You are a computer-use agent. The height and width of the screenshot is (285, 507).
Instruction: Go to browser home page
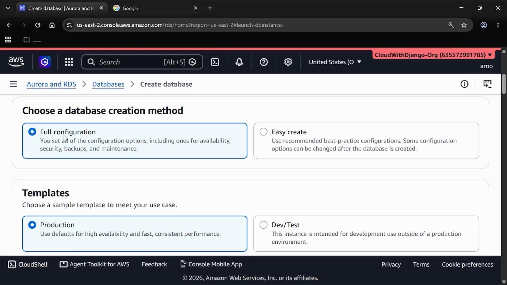coord(52,25)
